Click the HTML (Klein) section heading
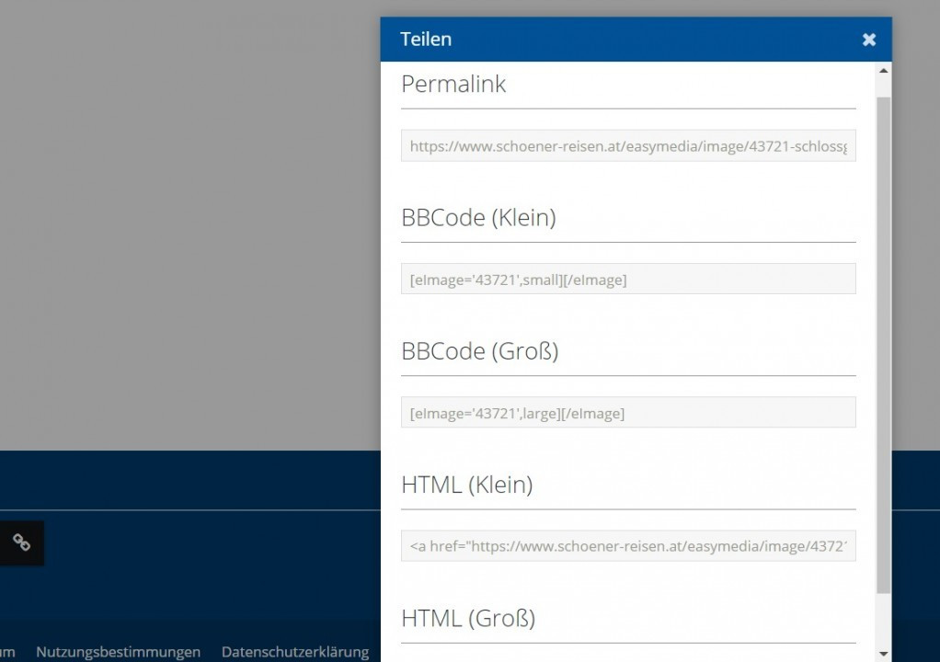Screen dimensions: 940x662 pyautogui.click(x=466, y=485)
